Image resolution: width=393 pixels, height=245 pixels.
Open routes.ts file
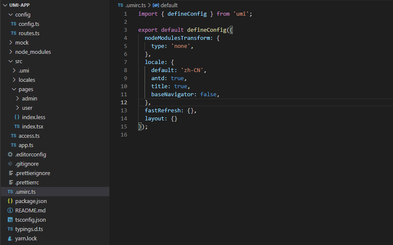pyautogui.click(x=29, y=33)
